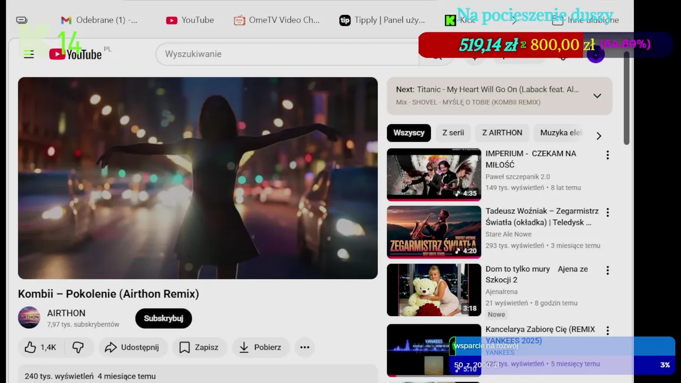The width and height of the screenshot is (681, 383).
Task: Show more filter chips with right arrow
Action: click(599, 136)
